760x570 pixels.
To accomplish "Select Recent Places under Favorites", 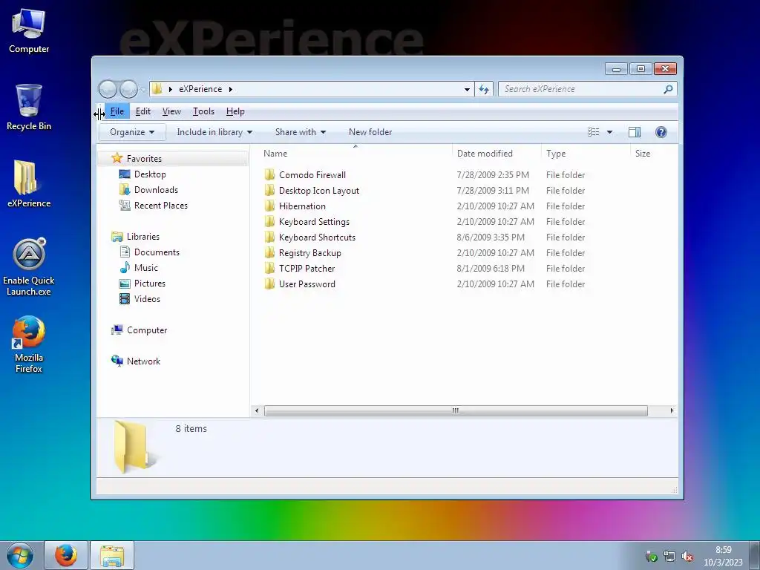I will pyautogui.click(x=161, y=206).
